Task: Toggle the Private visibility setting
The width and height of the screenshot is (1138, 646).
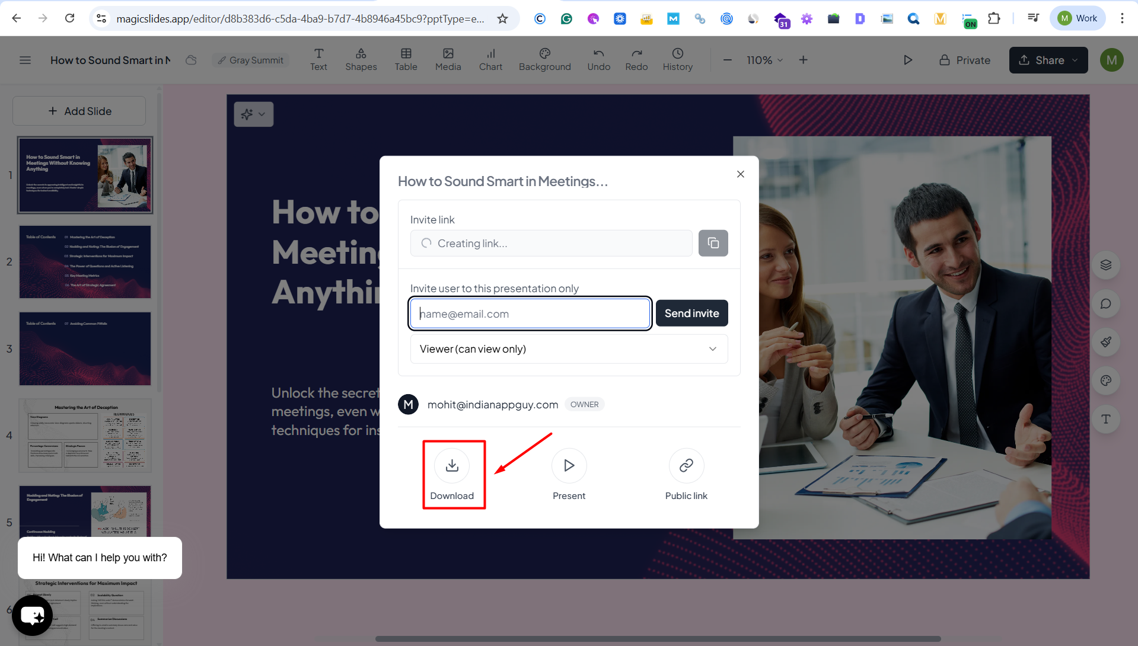Action: (x=965, y=60)
